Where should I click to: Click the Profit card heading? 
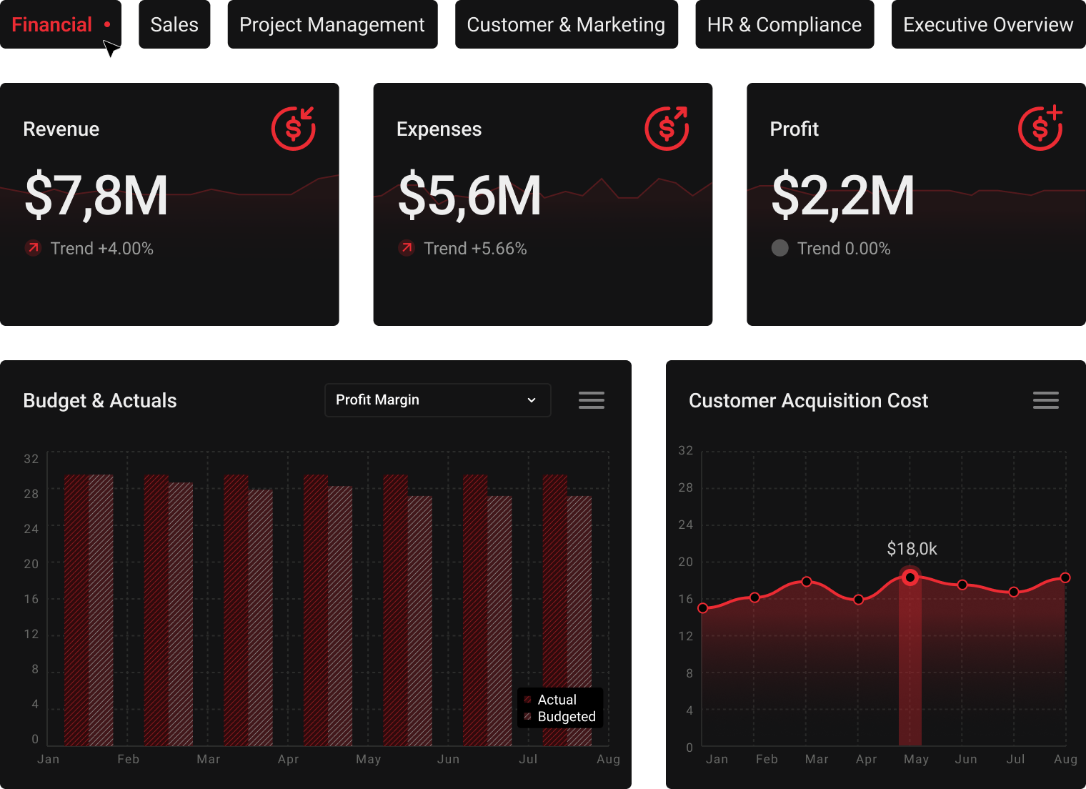pos(794,129)
